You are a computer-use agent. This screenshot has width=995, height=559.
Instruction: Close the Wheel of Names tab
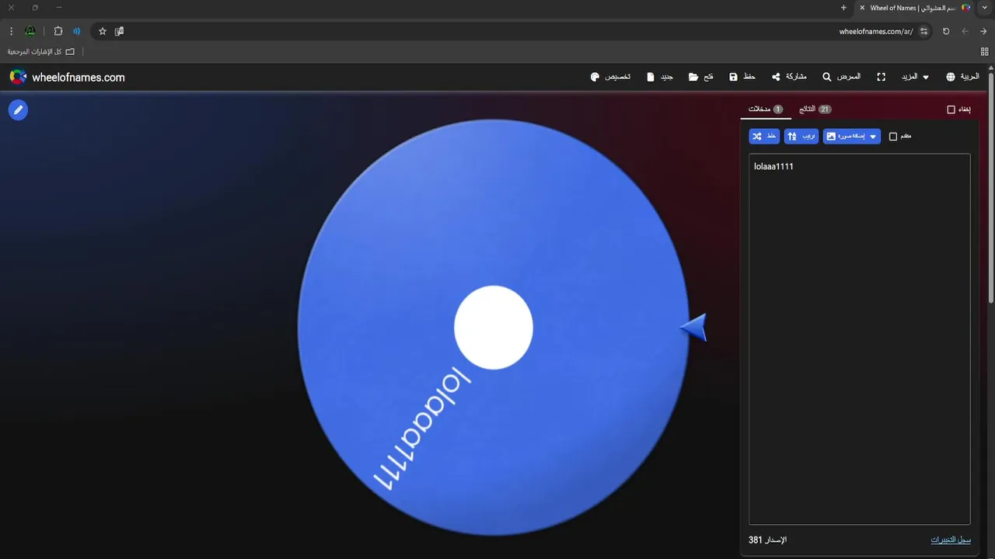862,8
